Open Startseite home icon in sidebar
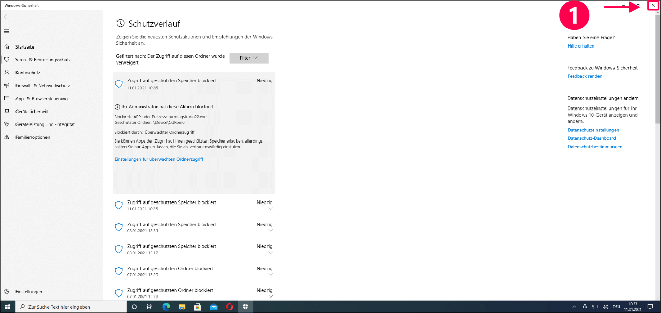 pos(7,47)
